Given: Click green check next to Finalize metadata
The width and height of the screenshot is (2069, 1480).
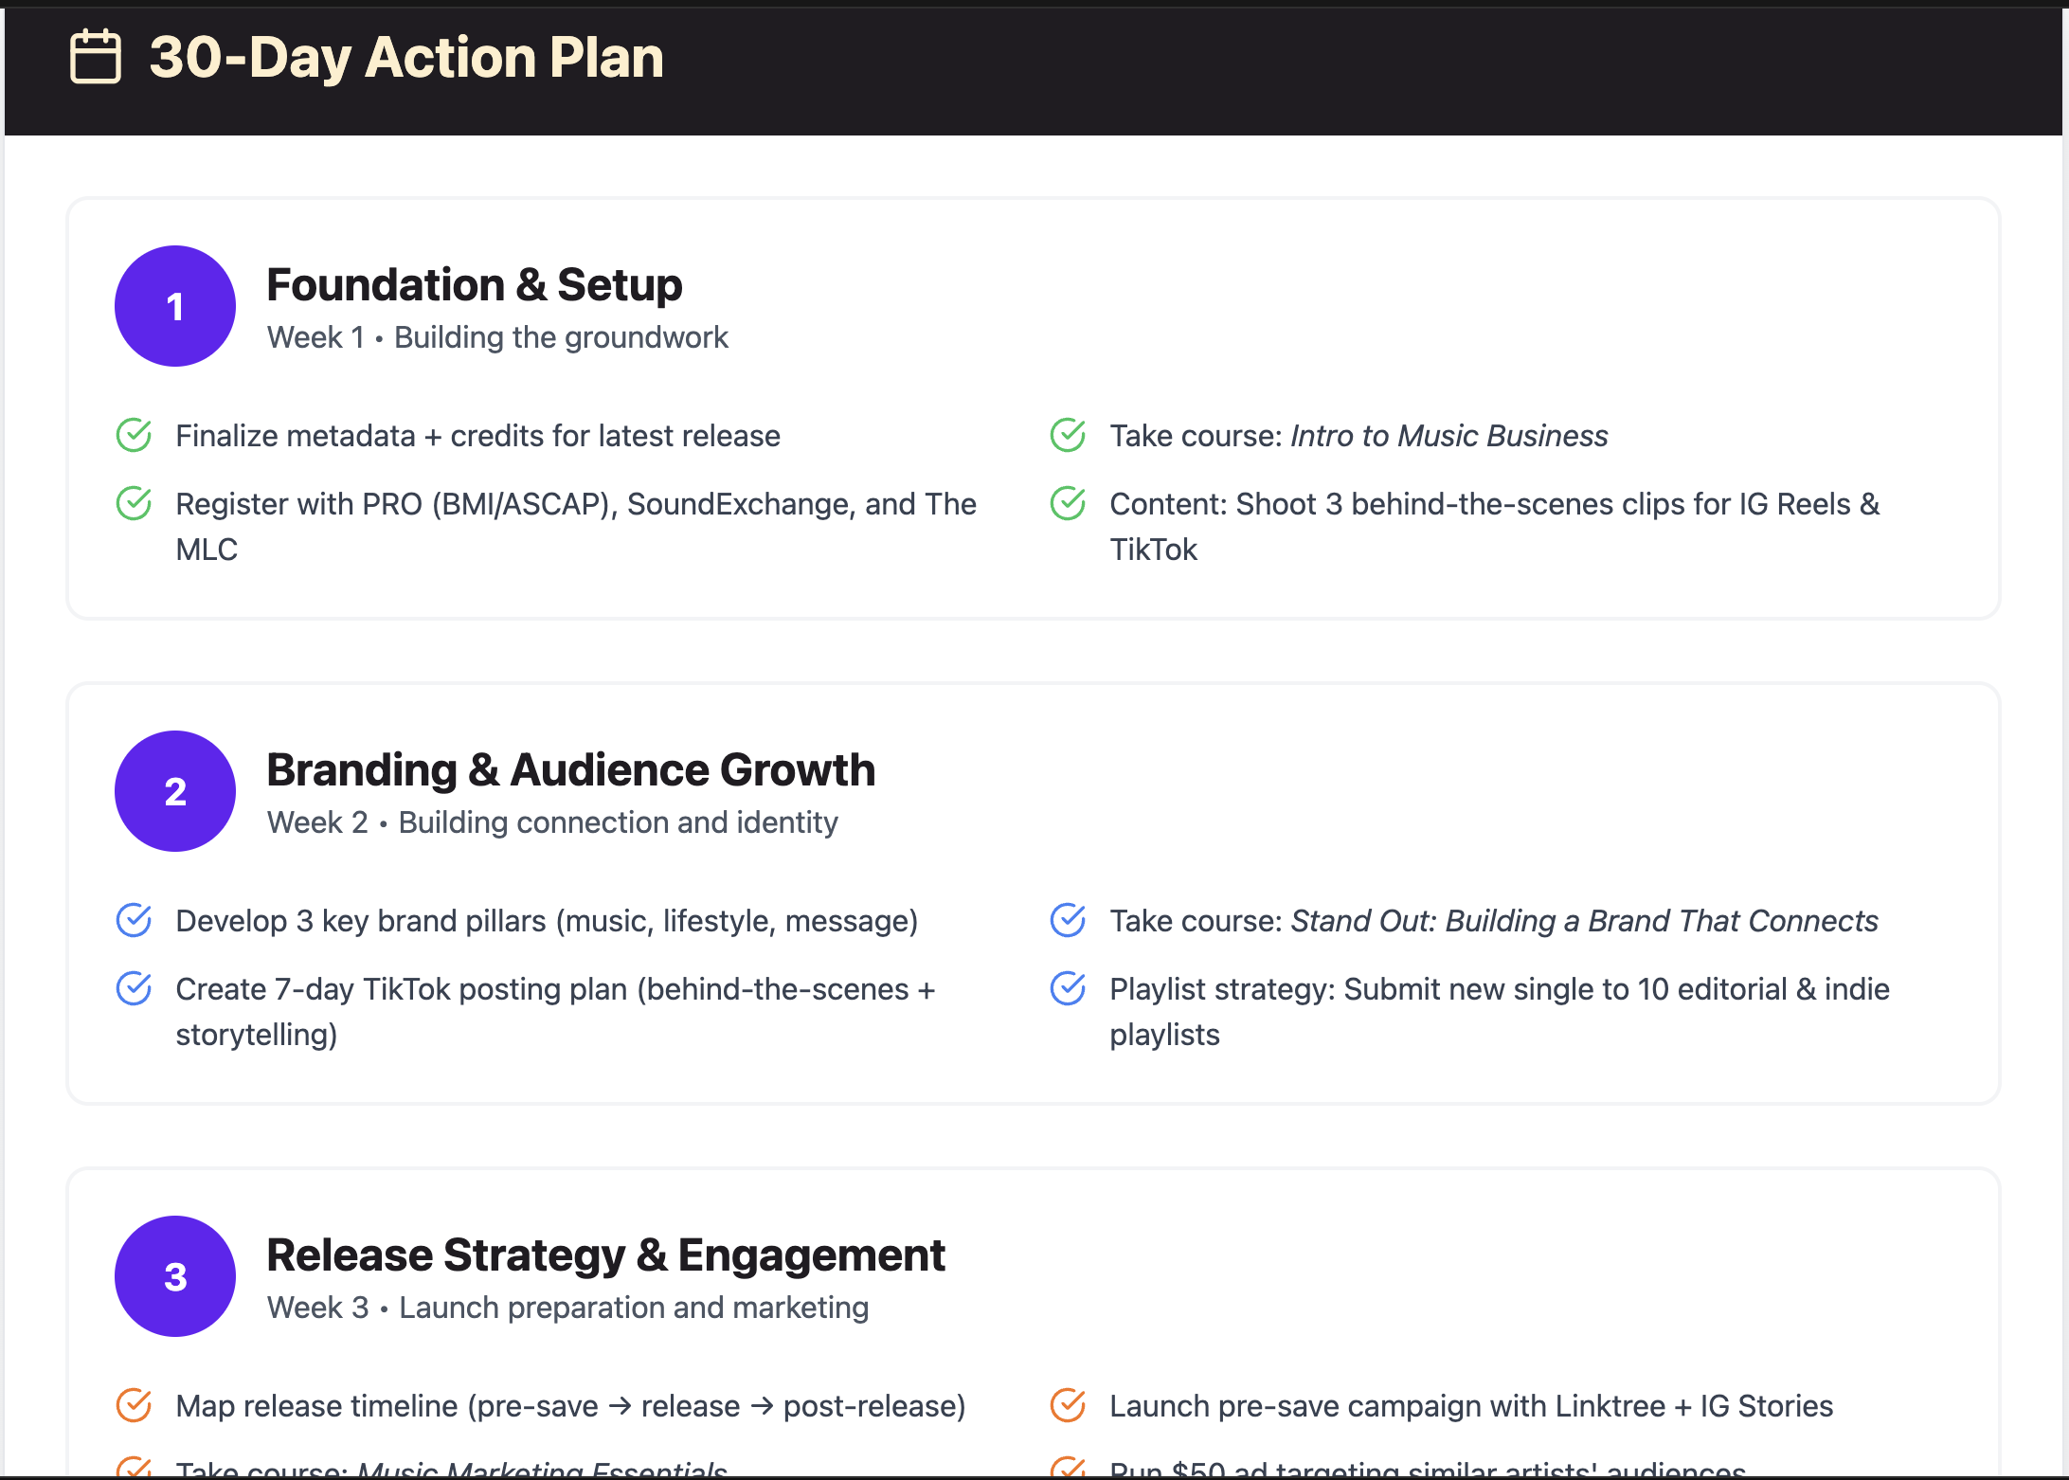Looking at the screenshot, I should click(134, 436).
